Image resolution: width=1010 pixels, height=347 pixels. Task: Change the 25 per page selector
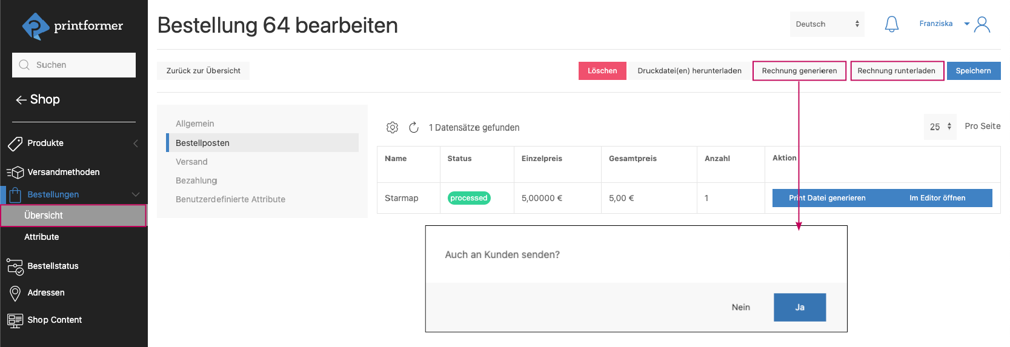pyautogui.click(x=940, y=127)
